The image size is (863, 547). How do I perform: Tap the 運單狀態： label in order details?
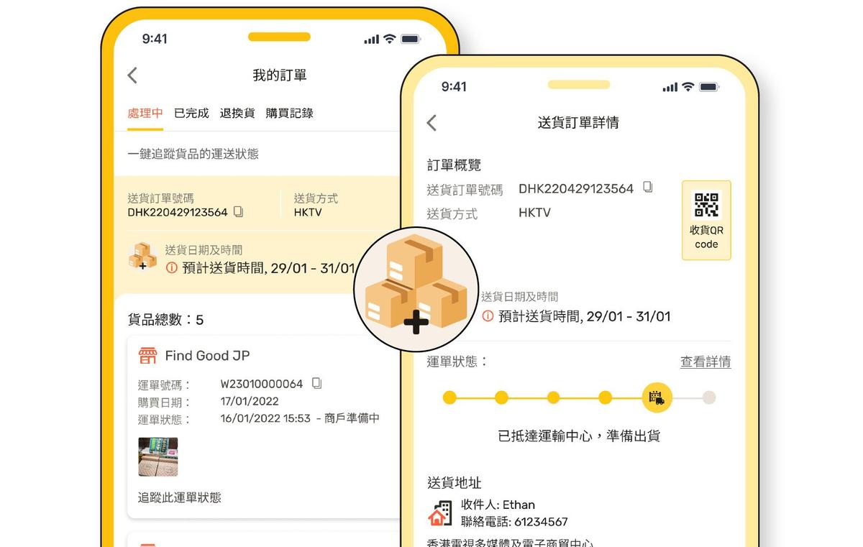457,362
